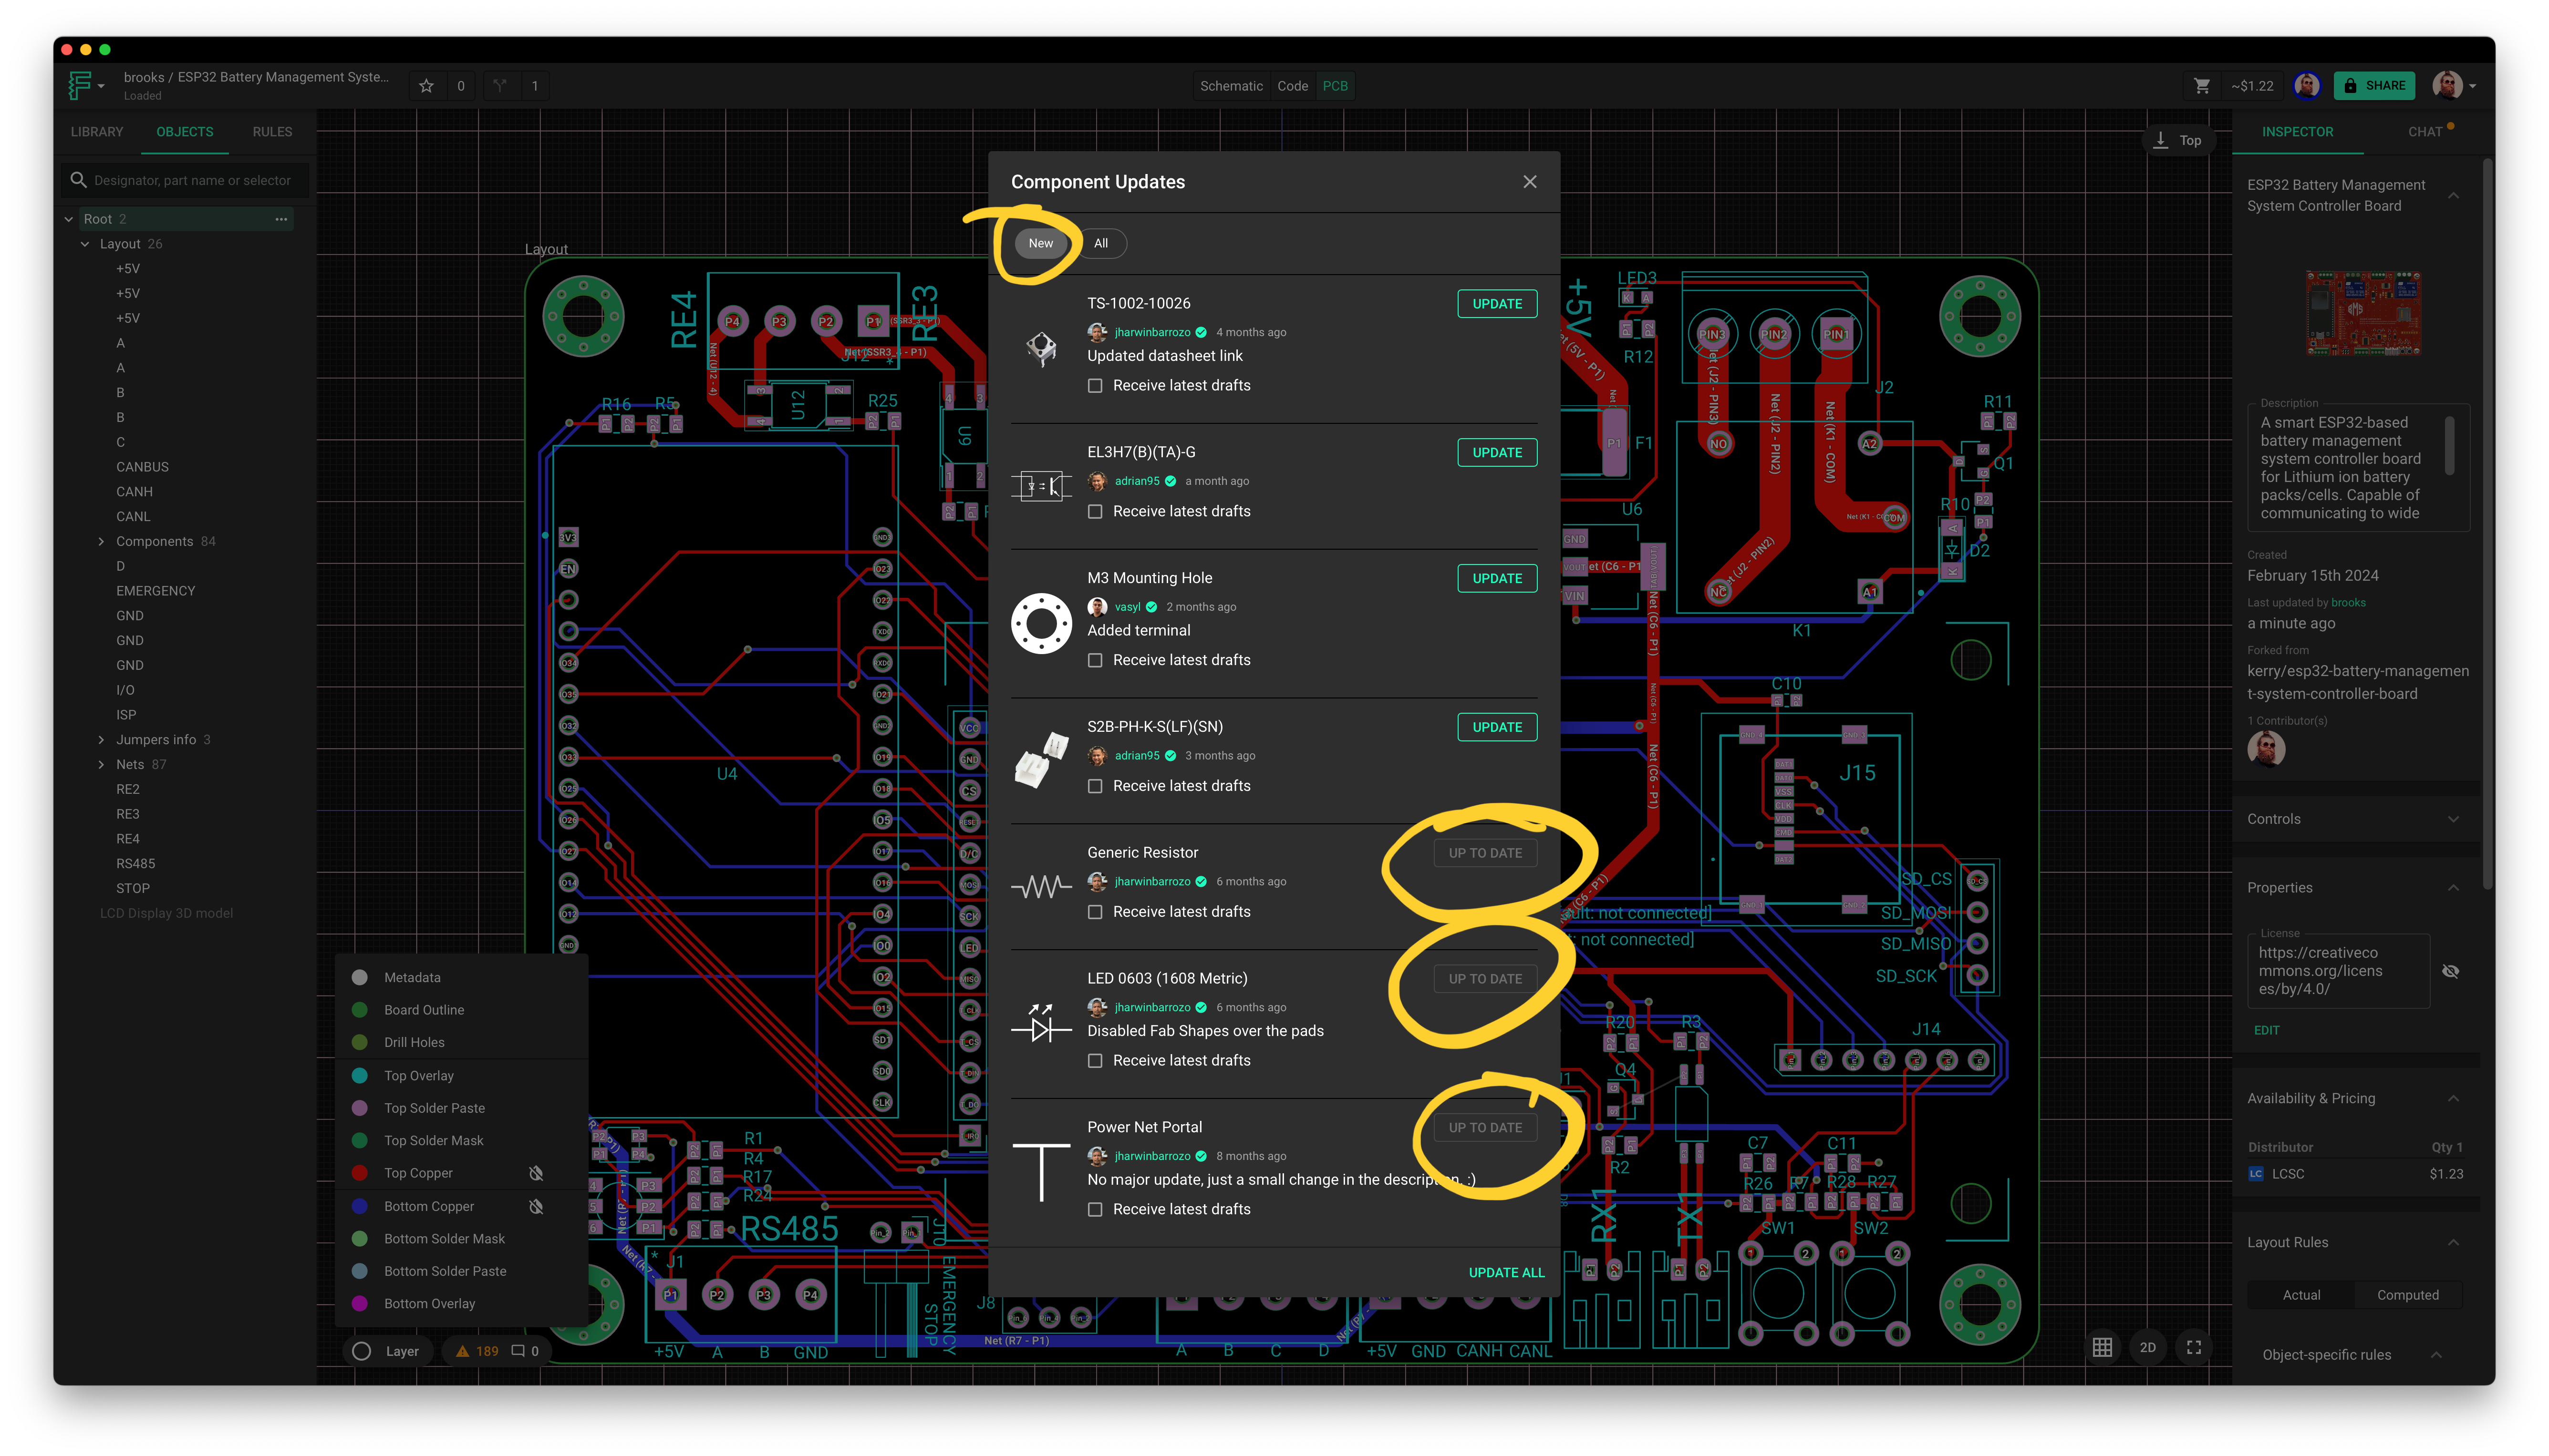The height and width of the screenshot is (1456, 2549).
Task: Open the Code view tab
Action: click(1293, 86)
